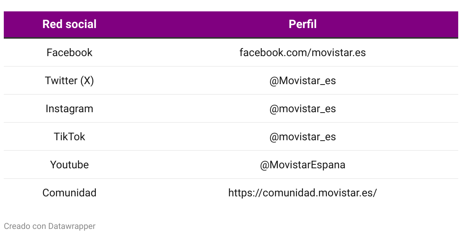Click the TikTok @movistar_es handle
This screenshot has height=235, width=462.
pyautogui.click(x=303, y=137)
